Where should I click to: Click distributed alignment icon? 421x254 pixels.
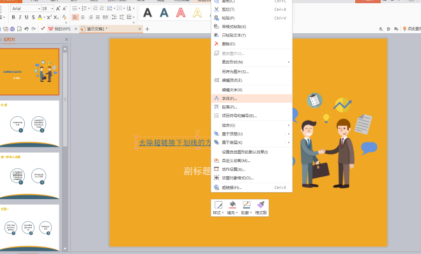pyautogui.click(x=105, y=17)
